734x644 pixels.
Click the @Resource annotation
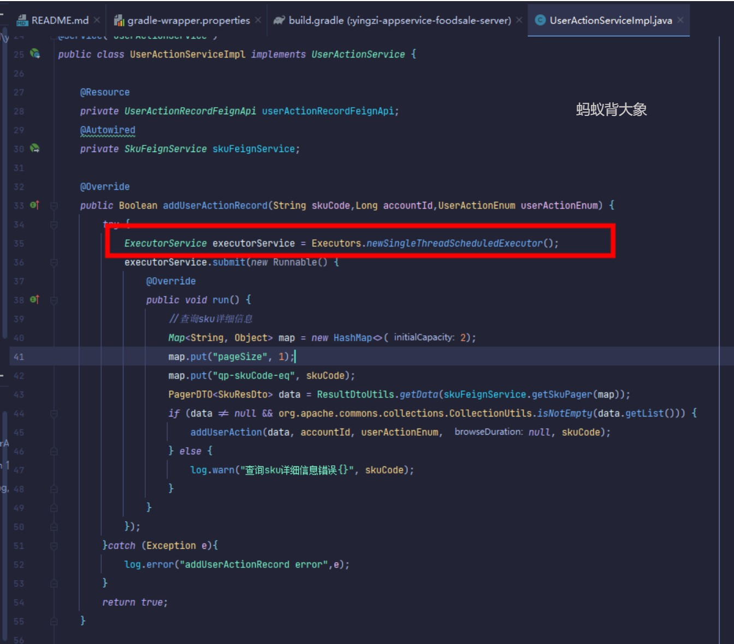pos(105,92)
